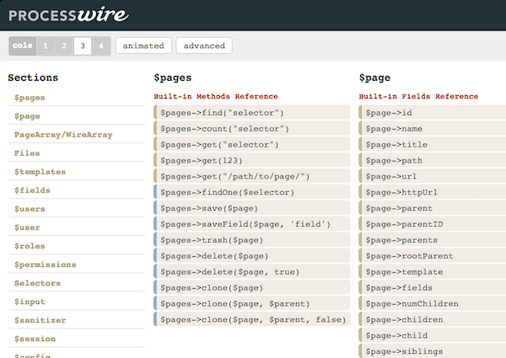Viewport: 506px width, 358px height.
Task: Jump to $session section
Action: [x=77, y=339]
